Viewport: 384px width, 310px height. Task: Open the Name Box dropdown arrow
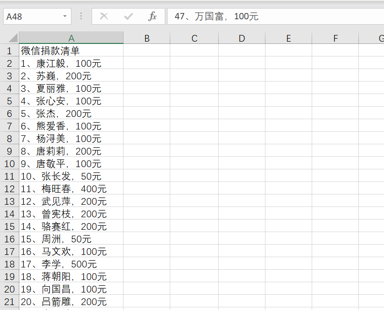coord(65,17)
